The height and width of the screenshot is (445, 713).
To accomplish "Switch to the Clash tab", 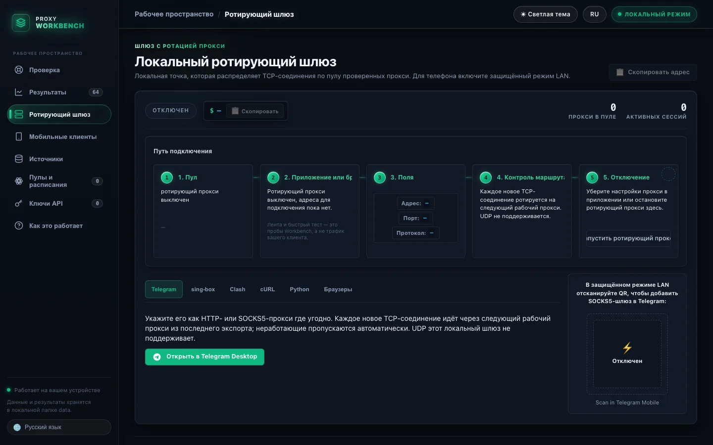I will click(x=238, y=289).
